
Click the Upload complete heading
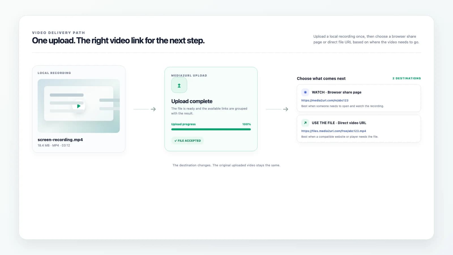(192, 101)
